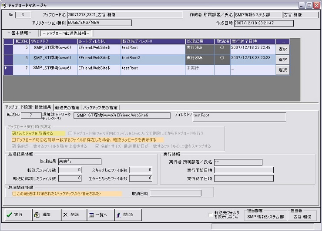The width and height of the screenshot is (322, 231).
Task: Maximize the アップロードマネージャ window
Action: click(309, 5)
